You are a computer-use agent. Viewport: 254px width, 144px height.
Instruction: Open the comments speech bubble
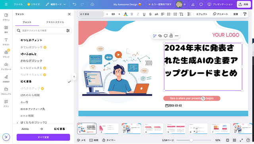(201, 4)
